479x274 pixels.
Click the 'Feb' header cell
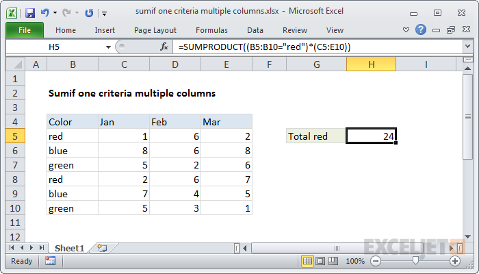click(x=175, y=122)
